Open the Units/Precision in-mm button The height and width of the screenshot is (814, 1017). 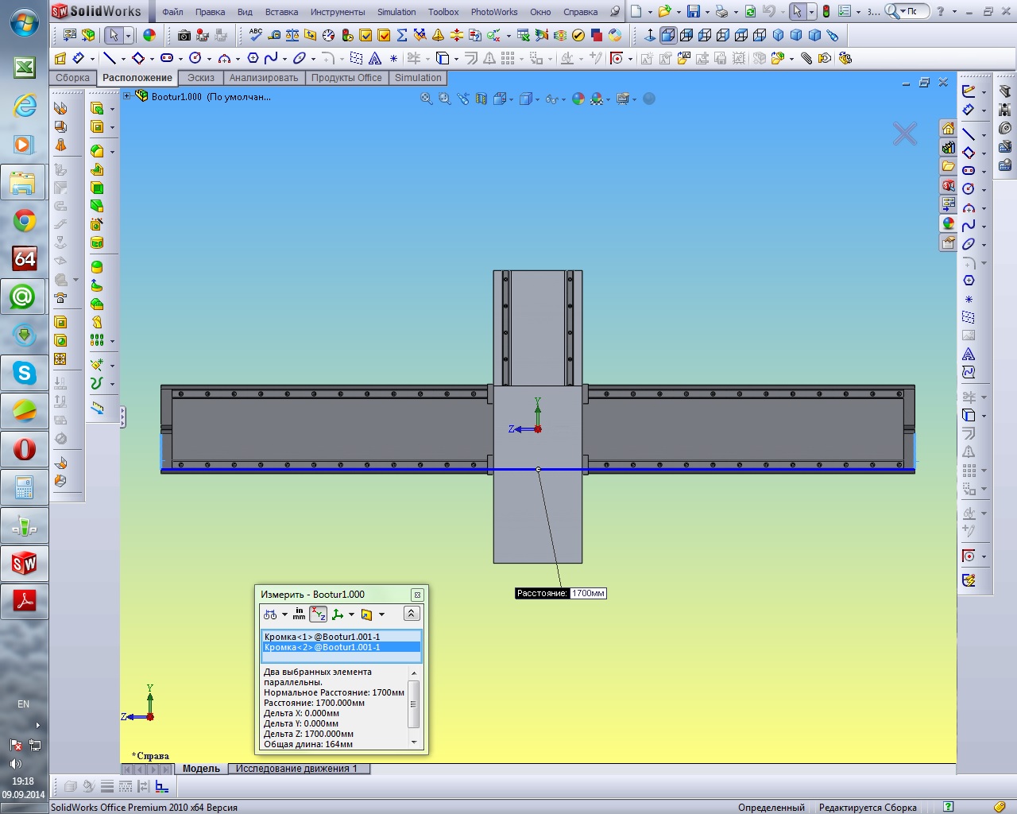pos(299,614)
